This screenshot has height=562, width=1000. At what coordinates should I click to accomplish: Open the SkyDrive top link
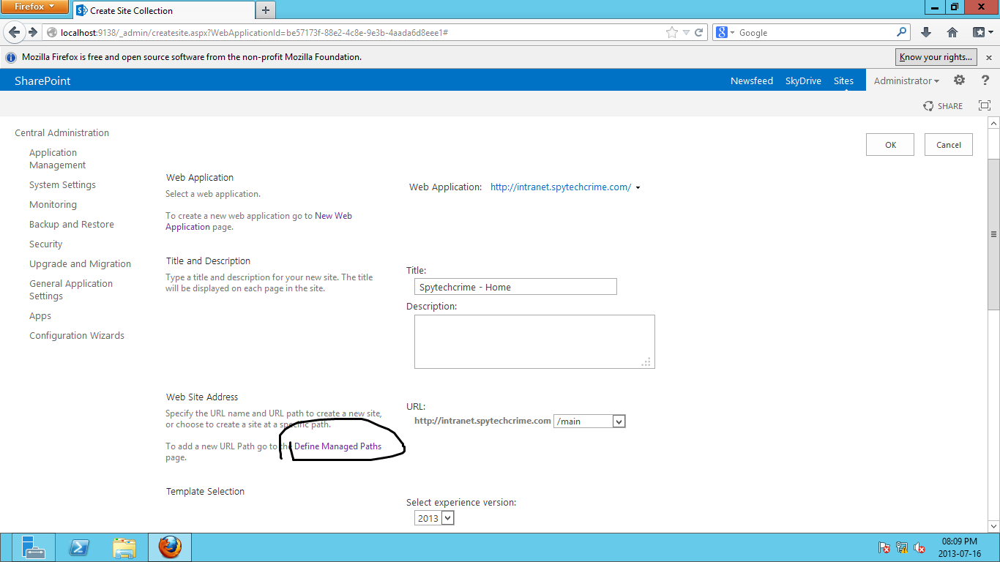click(x=803, y=81)
